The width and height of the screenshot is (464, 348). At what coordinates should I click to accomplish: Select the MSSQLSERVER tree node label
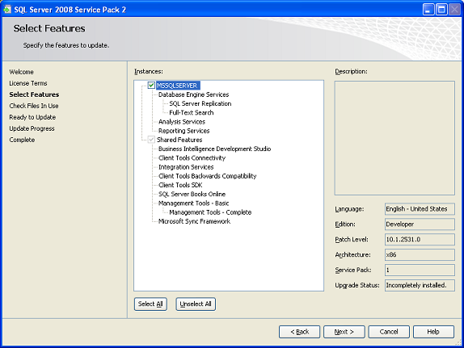click(177, 86)
